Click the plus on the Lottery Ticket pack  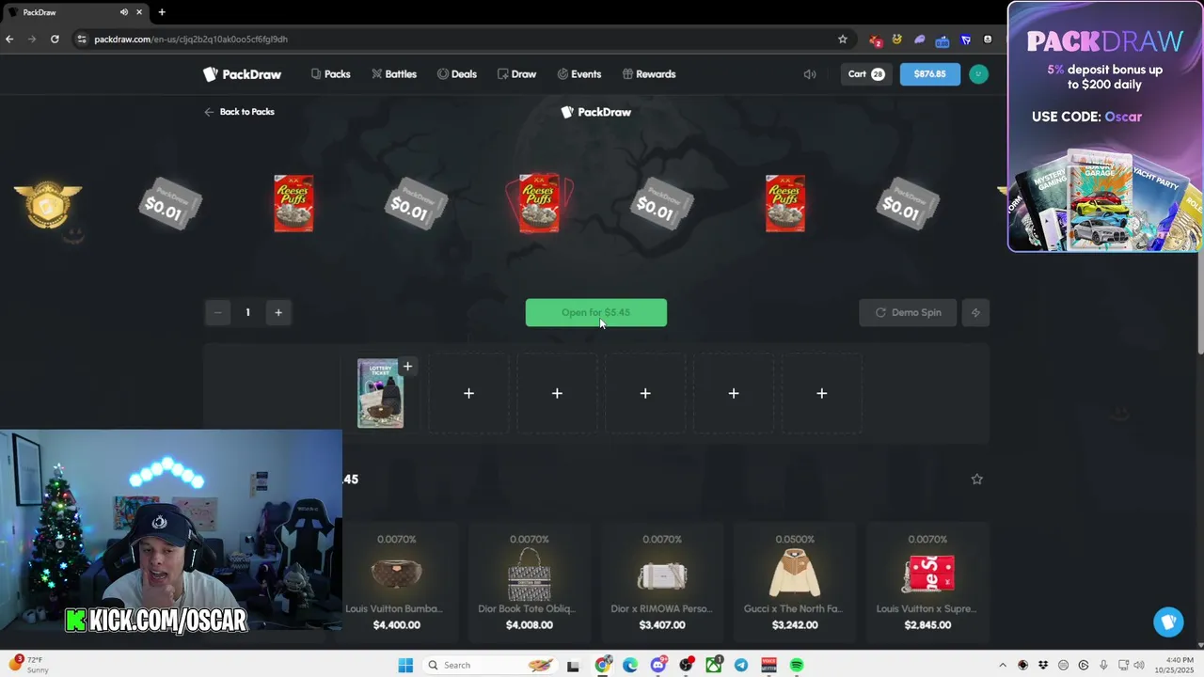pos(407,367)
